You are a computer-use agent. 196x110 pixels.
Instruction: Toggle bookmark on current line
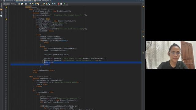[x=49, y=4]
